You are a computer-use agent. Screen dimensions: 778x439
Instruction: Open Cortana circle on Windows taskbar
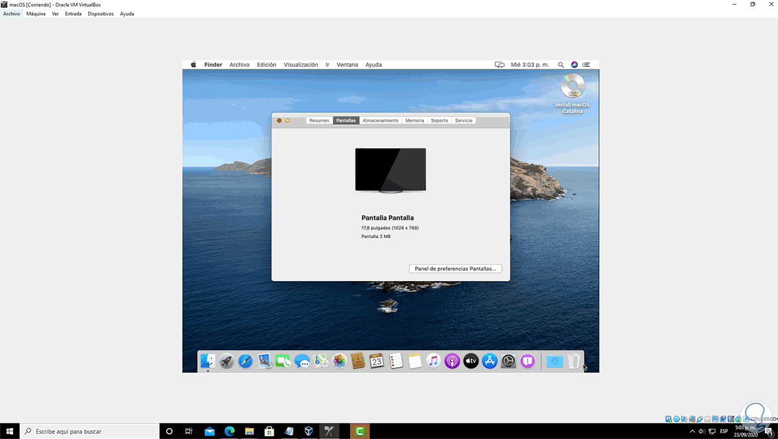[169, 431]
